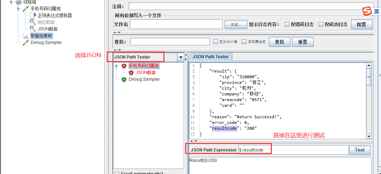The width and height of the screenshot is (381, 174).
Task: Collapse the 线程组 tree node handle
Action: point(11,3)
